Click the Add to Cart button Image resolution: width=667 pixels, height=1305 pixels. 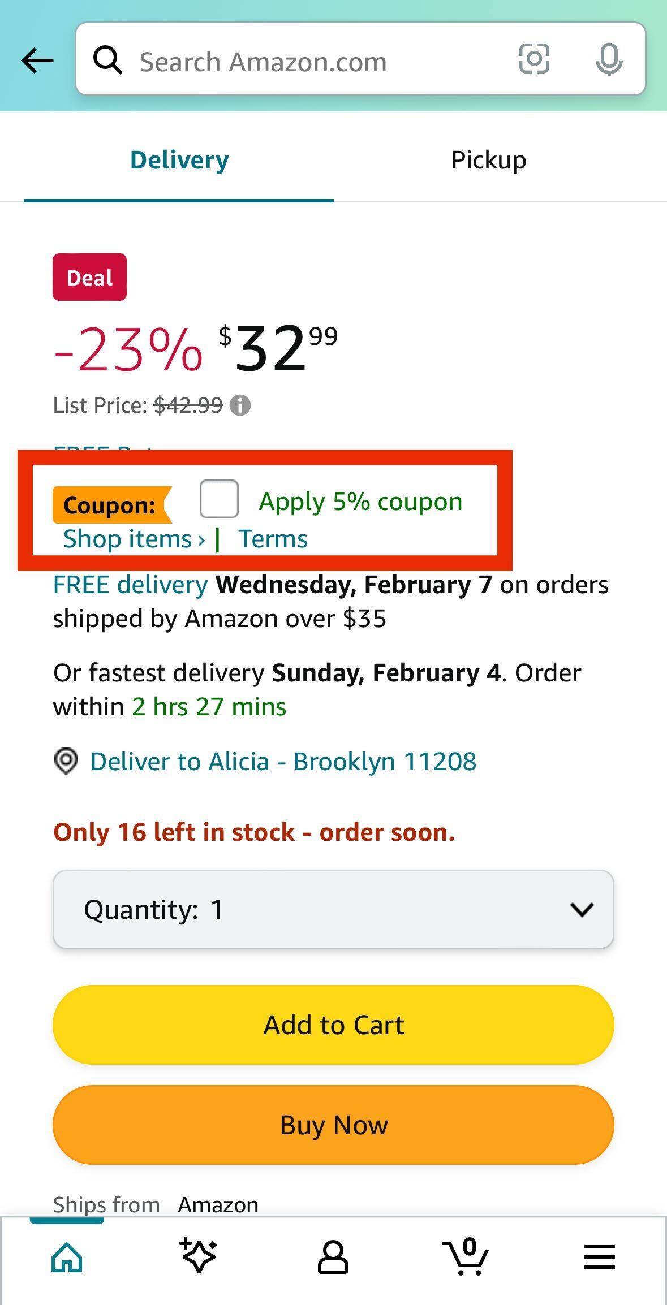tap(333, 1024)
